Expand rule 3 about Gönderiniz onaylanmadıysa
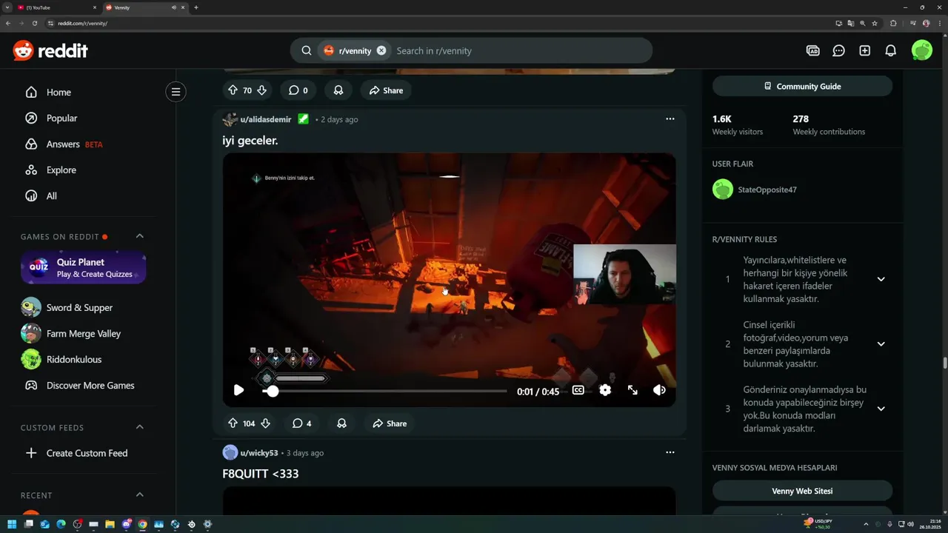948x533 pixels. pyautogui.click(x=881, y=409)
